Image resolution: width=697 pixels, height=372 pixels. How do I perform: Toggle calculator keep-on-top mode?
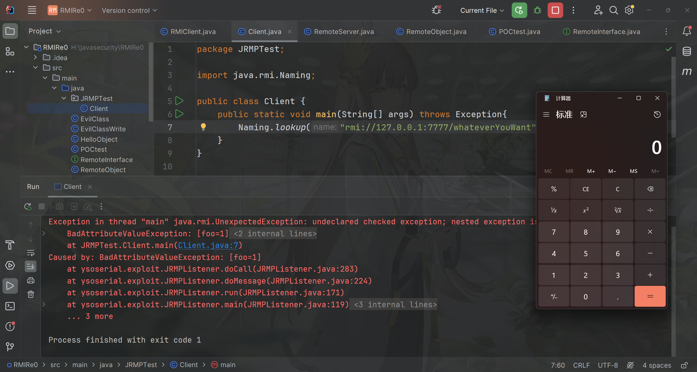point(583,114)
